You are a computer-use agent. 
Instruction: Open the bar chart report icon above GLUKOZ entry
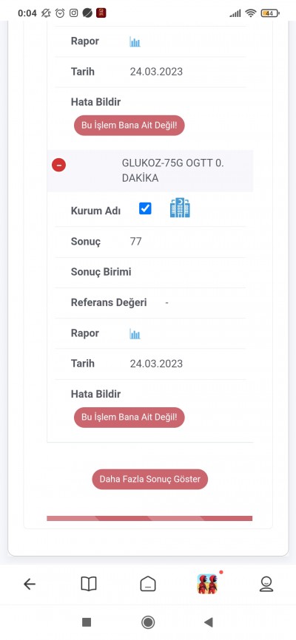(x=135, y=41)
